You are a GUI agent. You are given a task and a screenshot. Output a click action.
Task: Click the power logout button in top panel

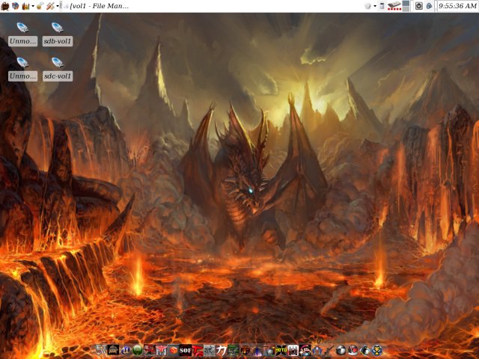coord(418,6)
